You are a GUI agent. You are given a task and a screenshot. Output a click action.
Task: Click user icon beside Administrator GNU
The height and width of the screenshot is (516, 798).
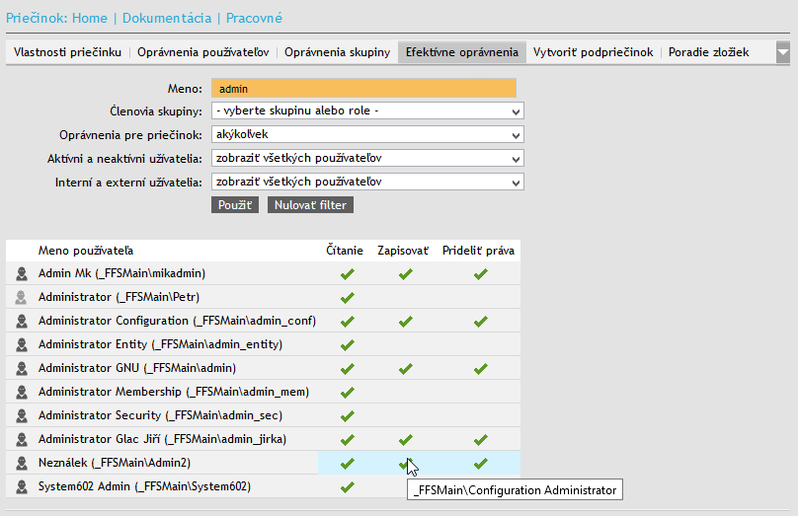(x=22, y=368)
